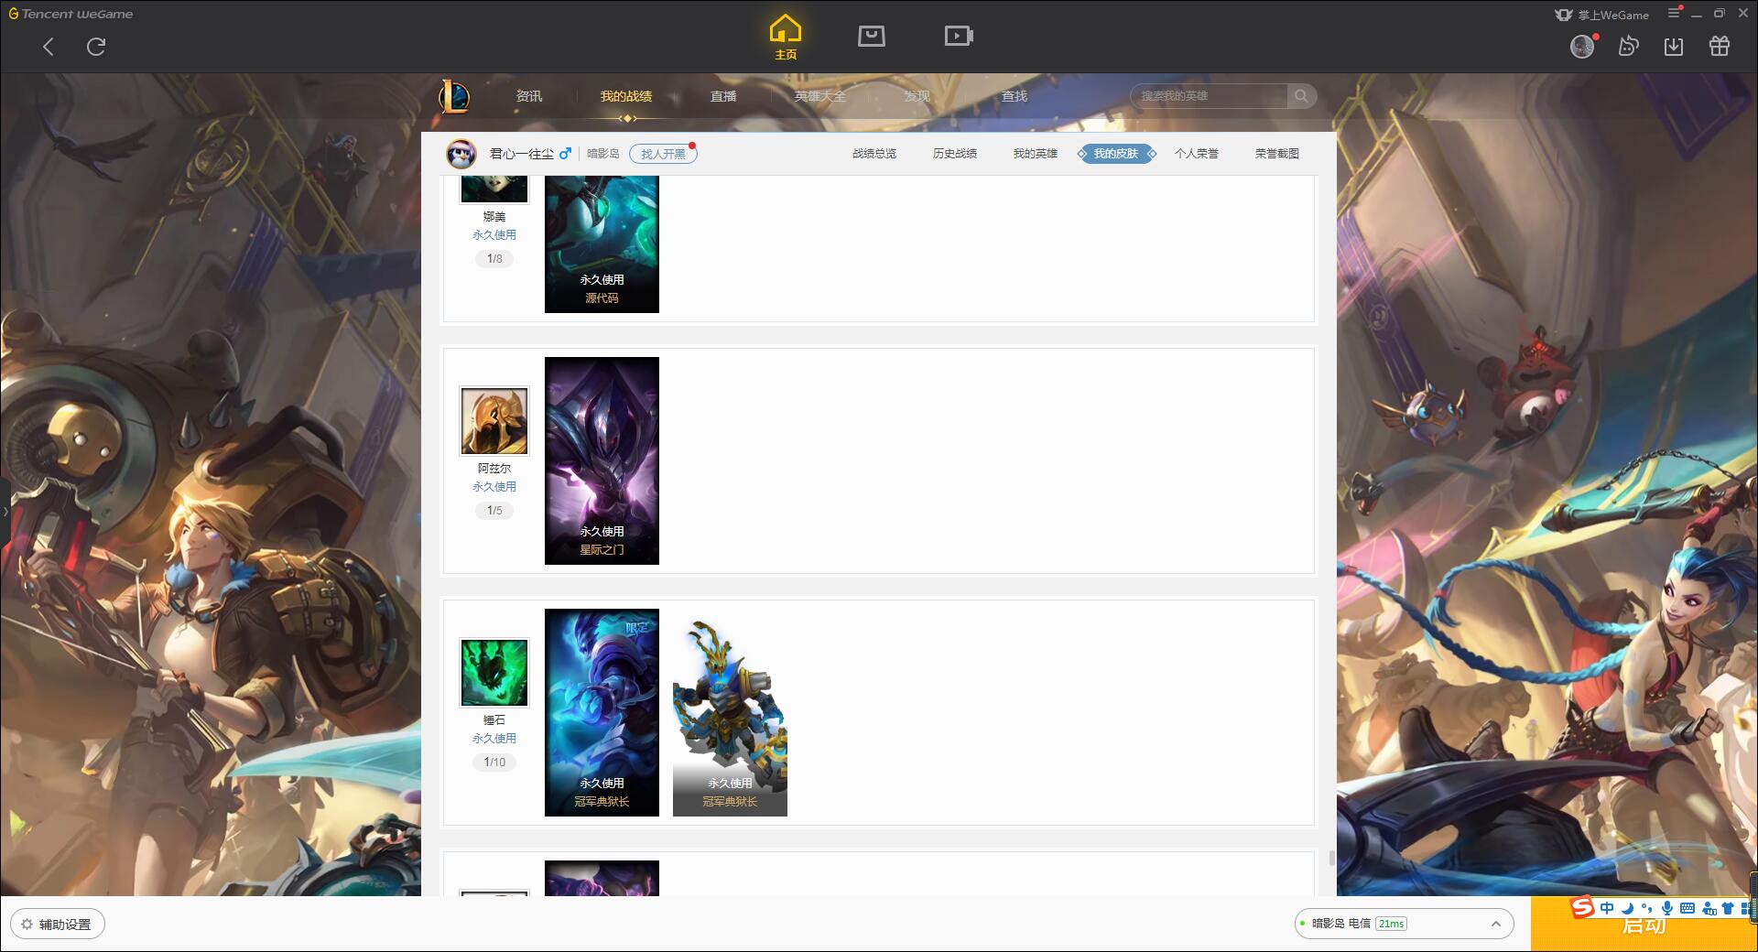Click the 阿兹尔 champion portrait
The image size is (1758, 952).
(494, 421)
